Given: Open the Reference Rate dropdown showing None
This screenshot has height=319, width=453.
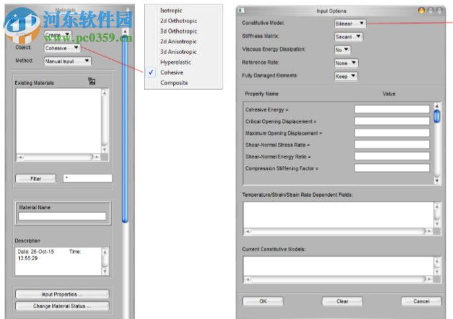Looking at the screenshot, I should [x=346, y=63].
